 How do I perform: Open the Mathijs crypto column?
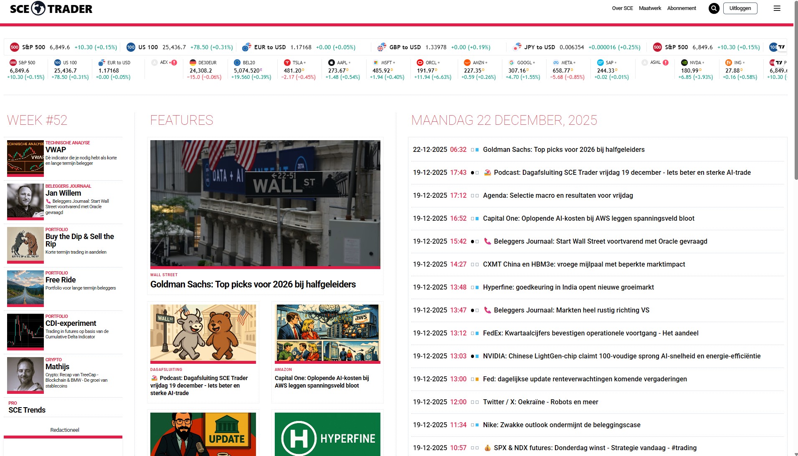click(x=57, y=367)
